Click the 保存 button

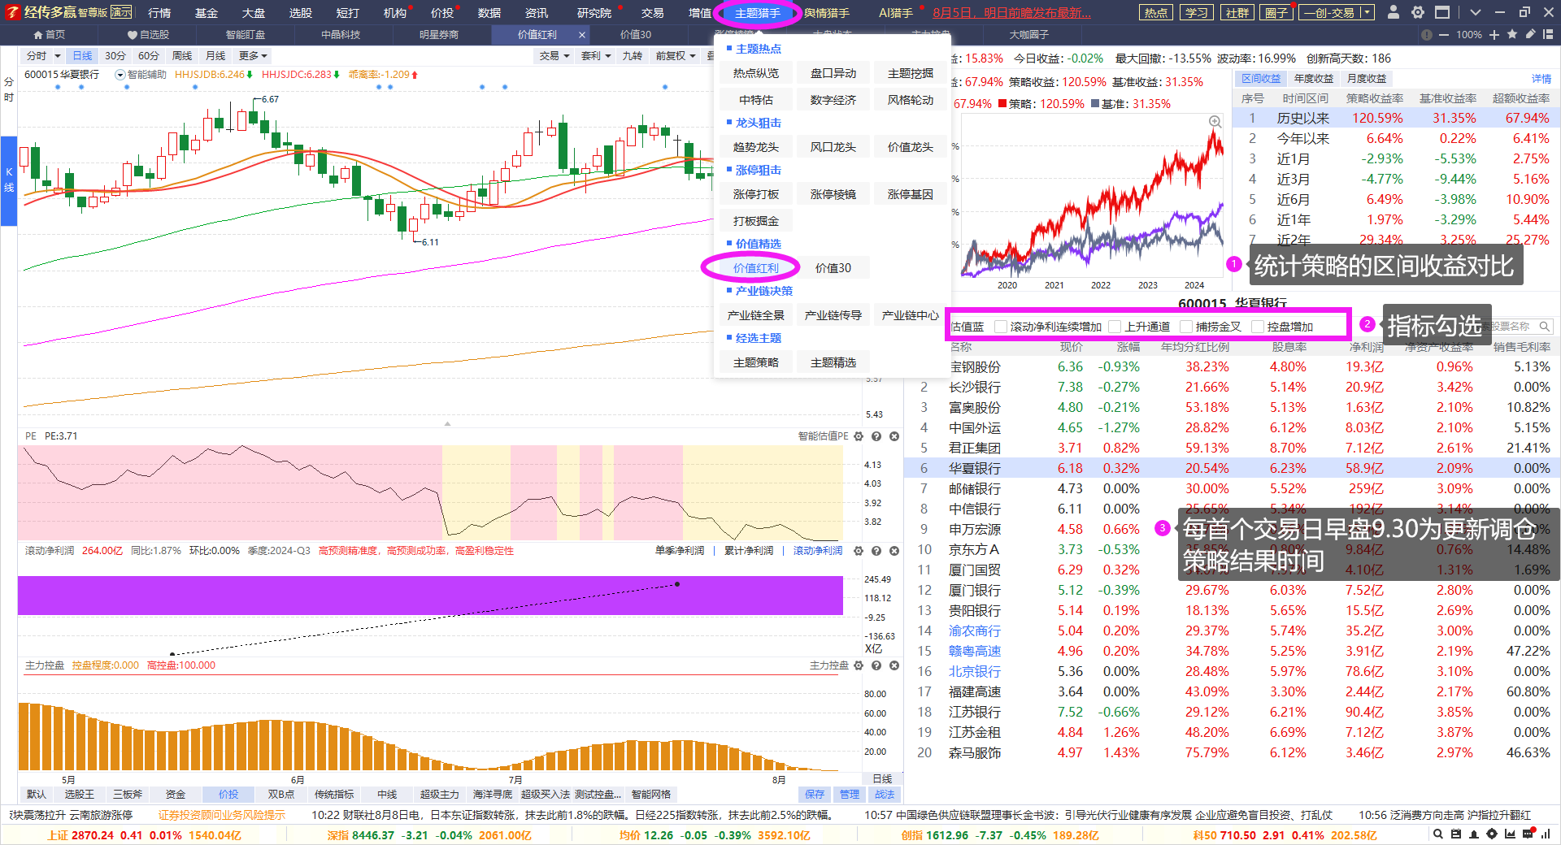point(815,795)
